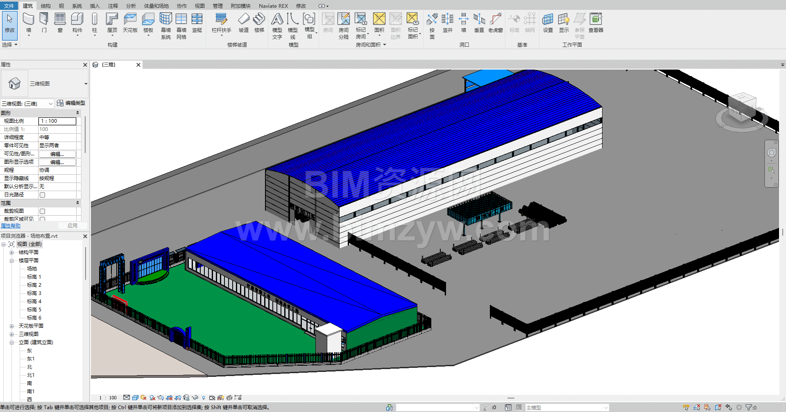
Task: Select the Room Separator (房间分隔) tool
Action: point(344,26)
